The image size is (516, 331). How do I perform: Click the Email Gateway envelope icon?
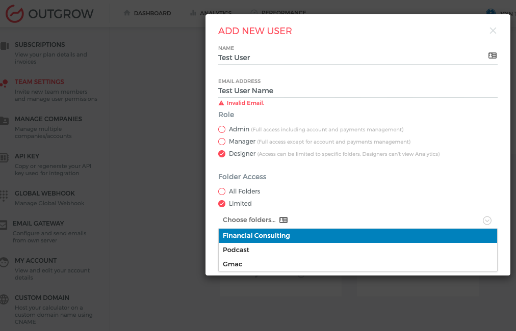point(4,225)
